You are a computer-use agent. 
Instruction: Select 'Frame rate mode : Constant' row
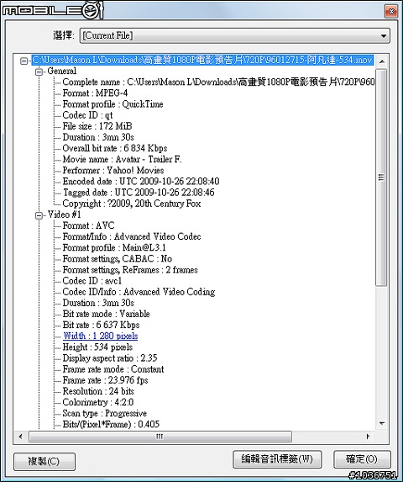tap(113, 369)
